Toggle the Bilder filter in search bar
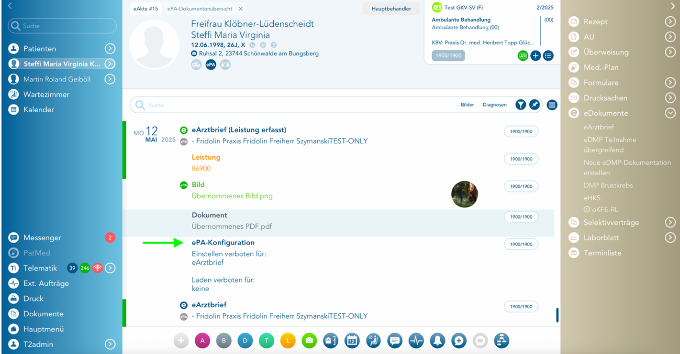Image resolution: width=680 pixels, height=354 pixels. (467, 105)
